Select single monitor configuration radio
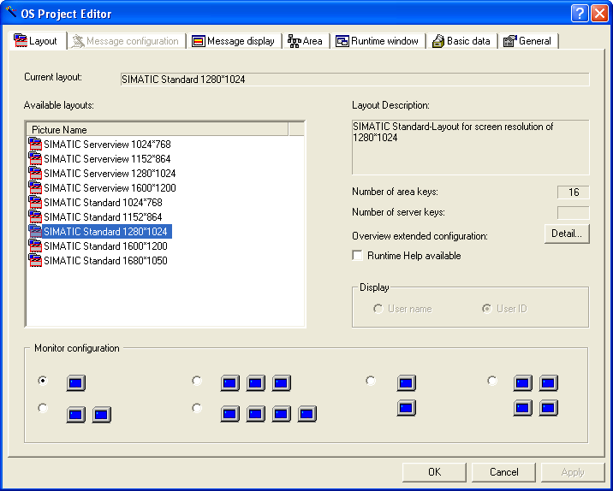The width and height of the screenshot is (613, 491). [43, 380]
